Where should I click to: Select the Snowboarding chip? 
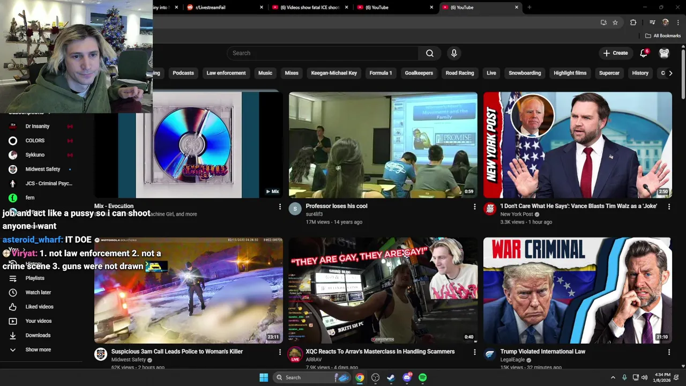tap(525, 73)
